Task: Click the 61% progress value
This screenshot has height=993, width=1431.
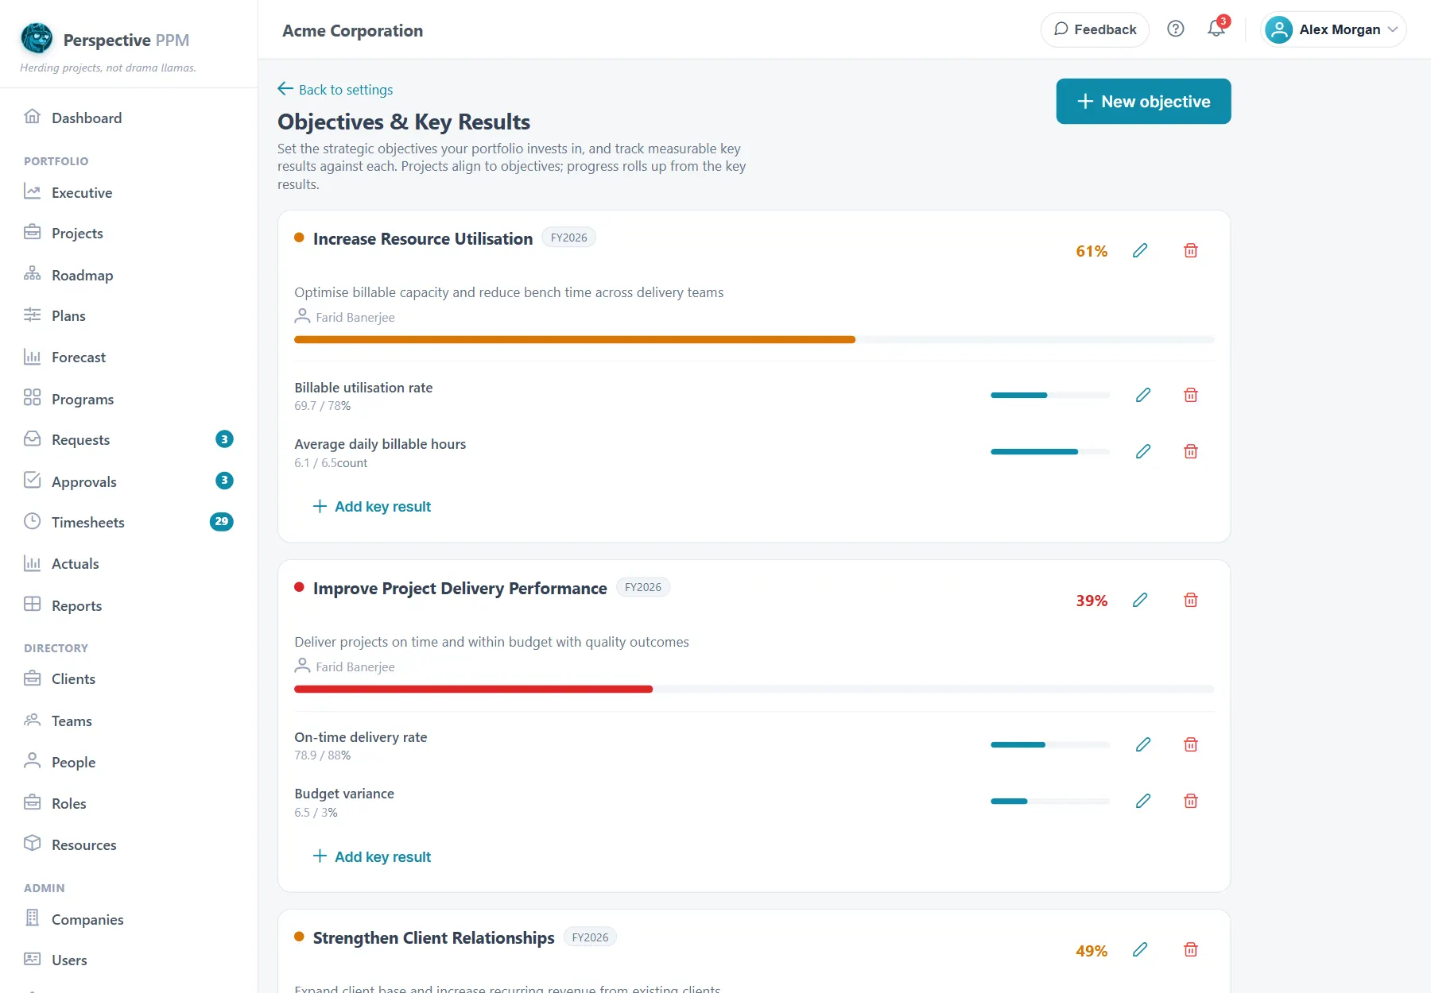Action: [1092, 251]
